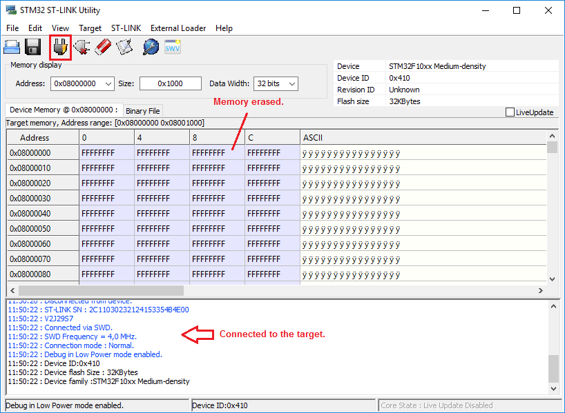Switch to the Binary File tab
565x413 pixels.
[143, 110]
